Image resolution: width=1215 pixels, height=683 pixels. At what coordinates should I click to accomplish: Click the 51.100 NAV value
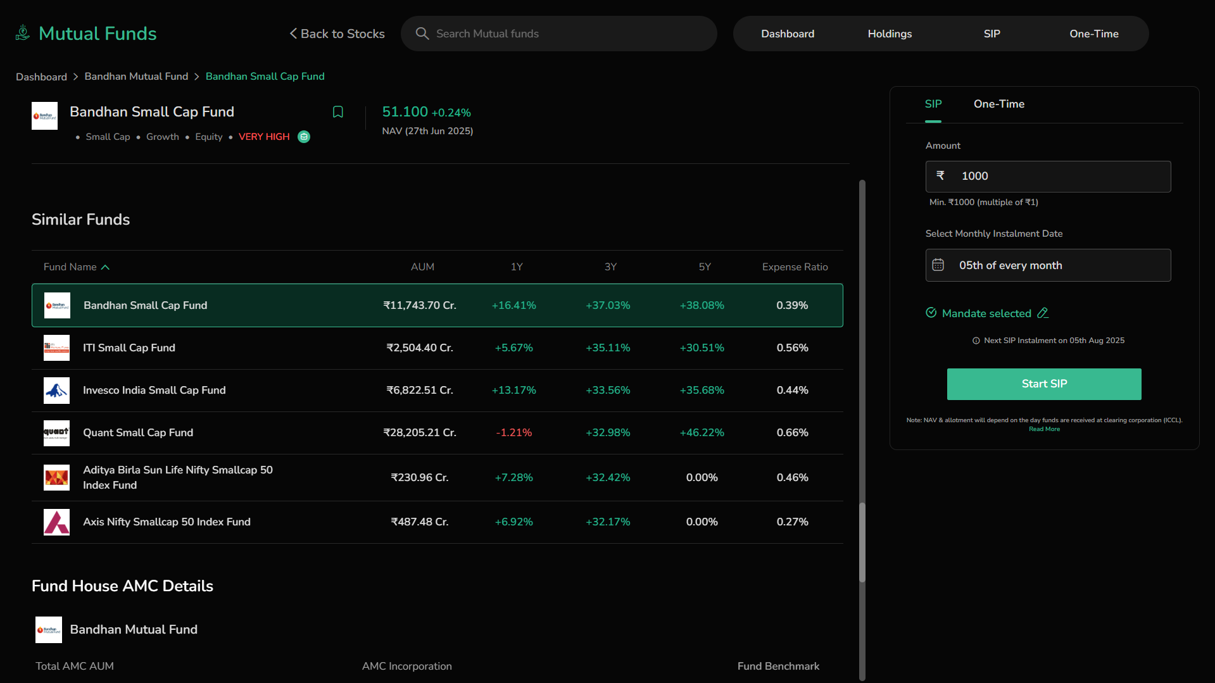coord(405,112)
